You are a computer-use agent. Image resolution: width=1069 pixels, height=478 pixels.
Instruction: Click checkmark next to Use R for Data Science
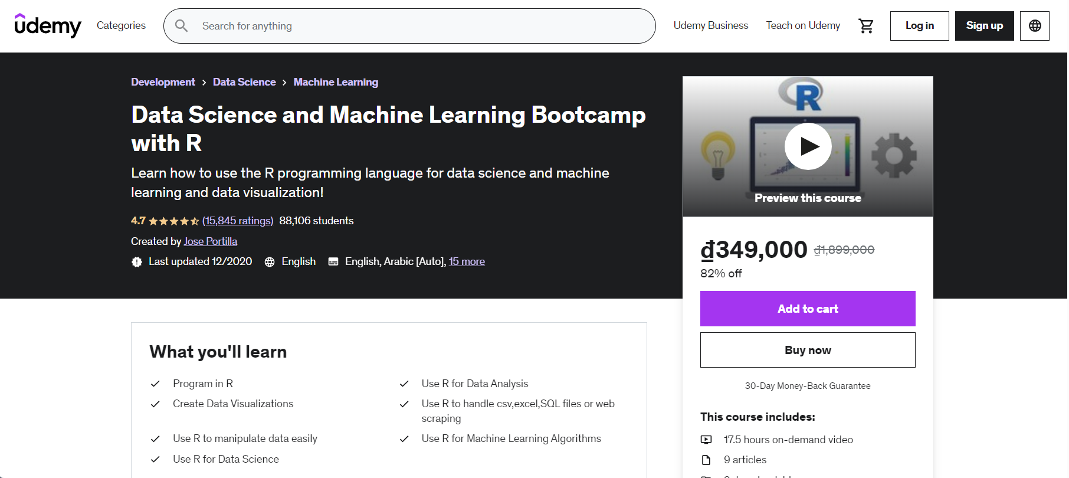(x=155, y=460)
